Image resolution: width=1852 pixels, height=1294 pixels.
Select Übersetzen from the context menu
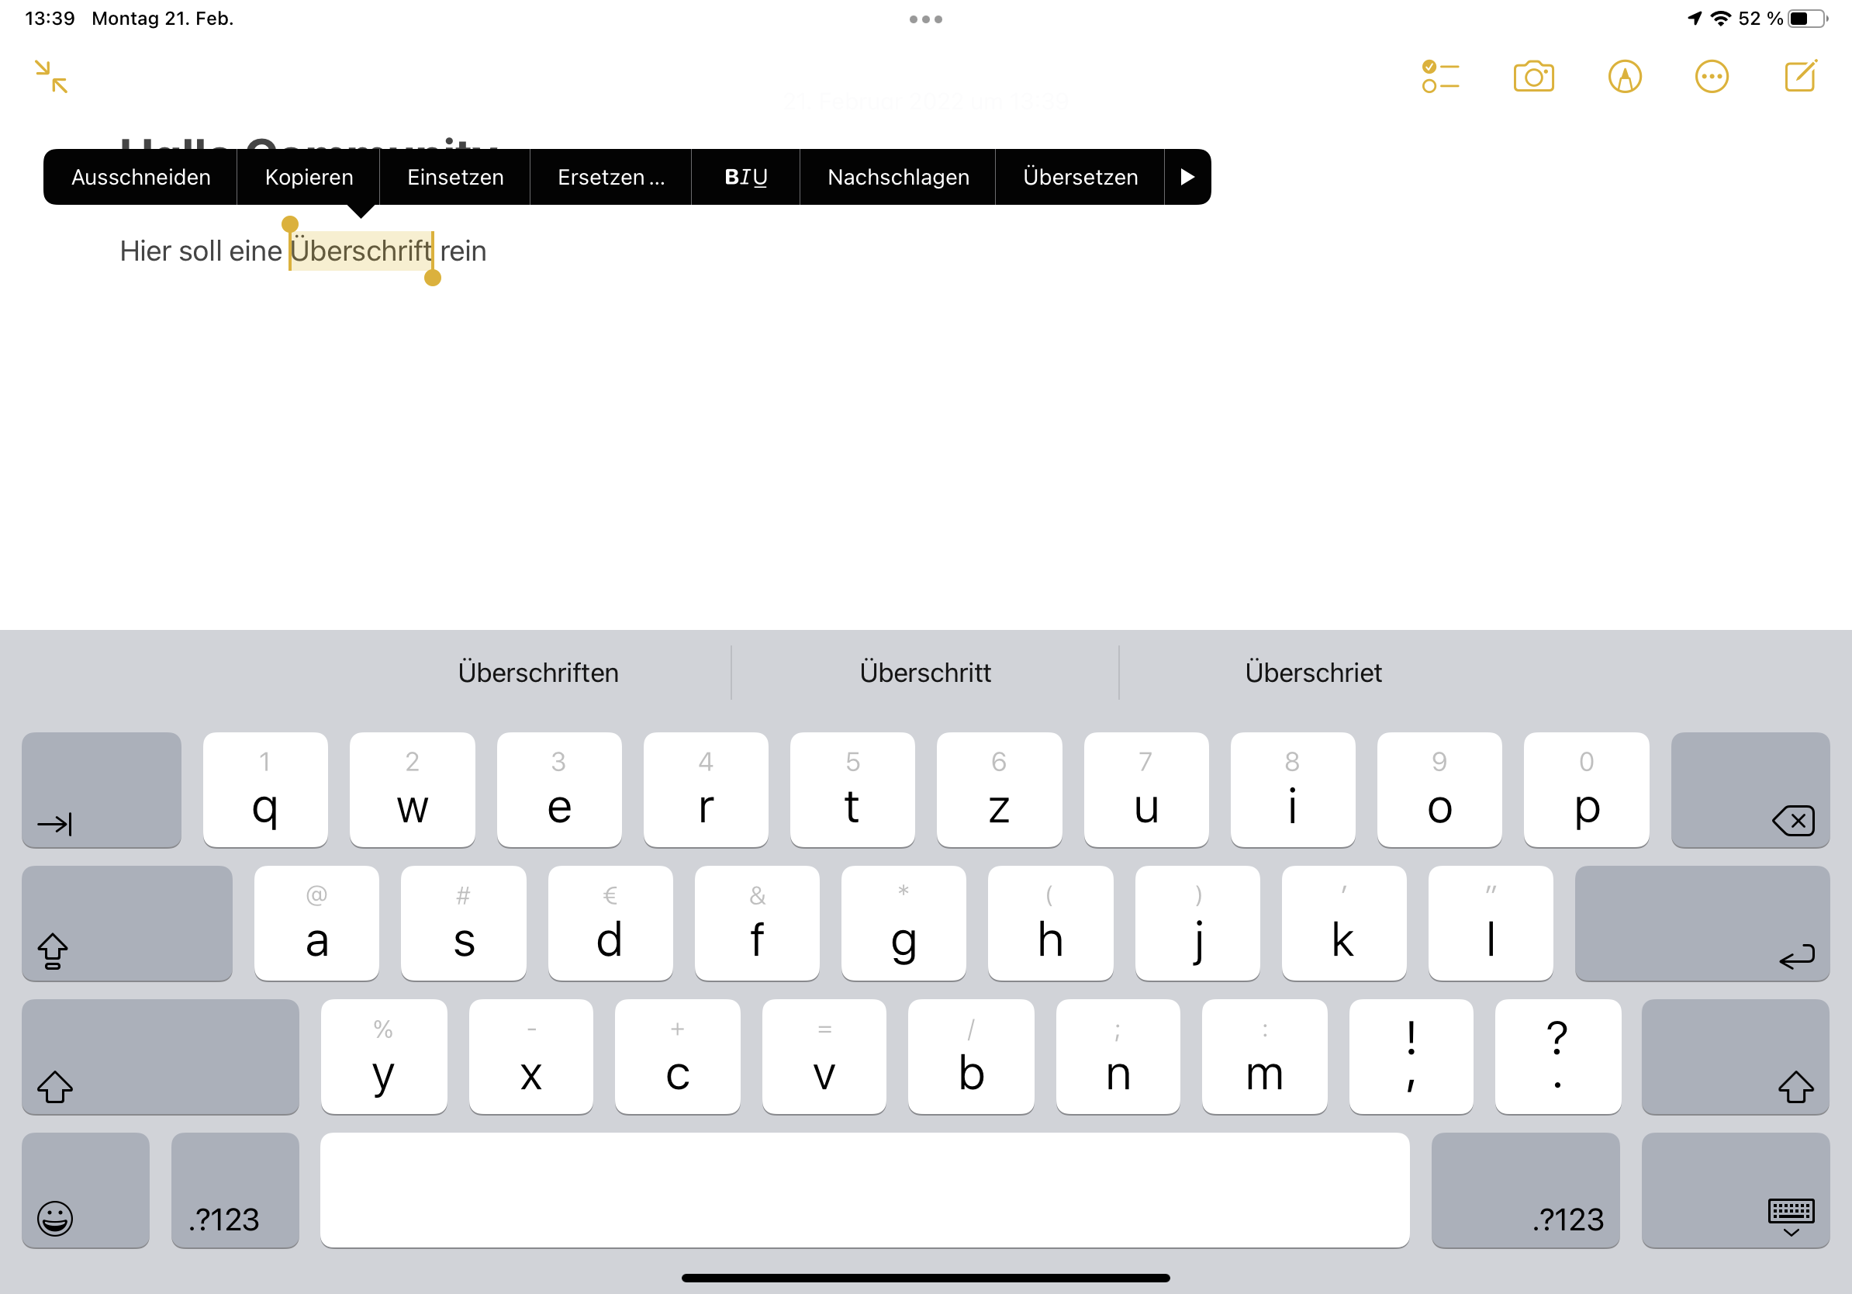click(x=1080, y=177)
